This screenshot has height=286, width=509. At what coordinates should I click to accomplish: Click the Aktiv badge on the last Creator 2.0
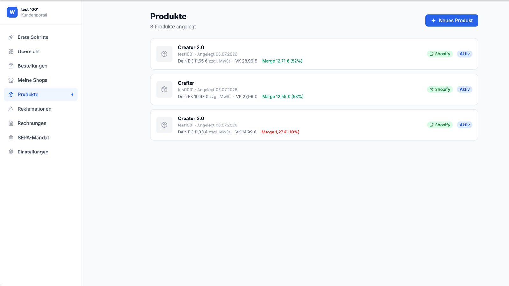(x=464, y=125)
